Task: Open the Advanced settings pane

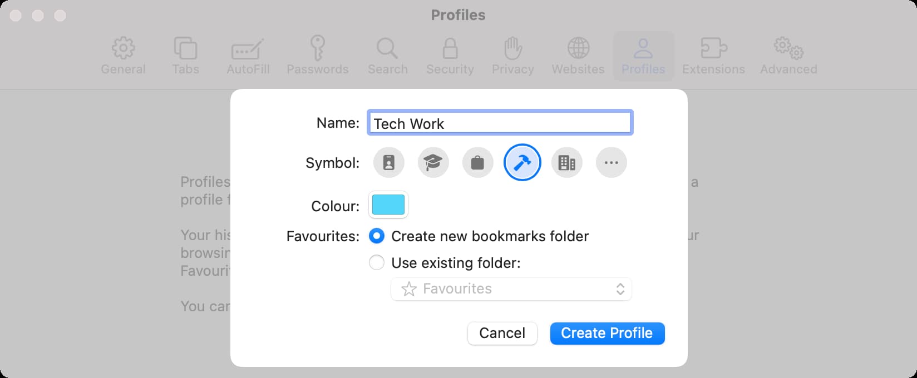Action: pos(788,56)
